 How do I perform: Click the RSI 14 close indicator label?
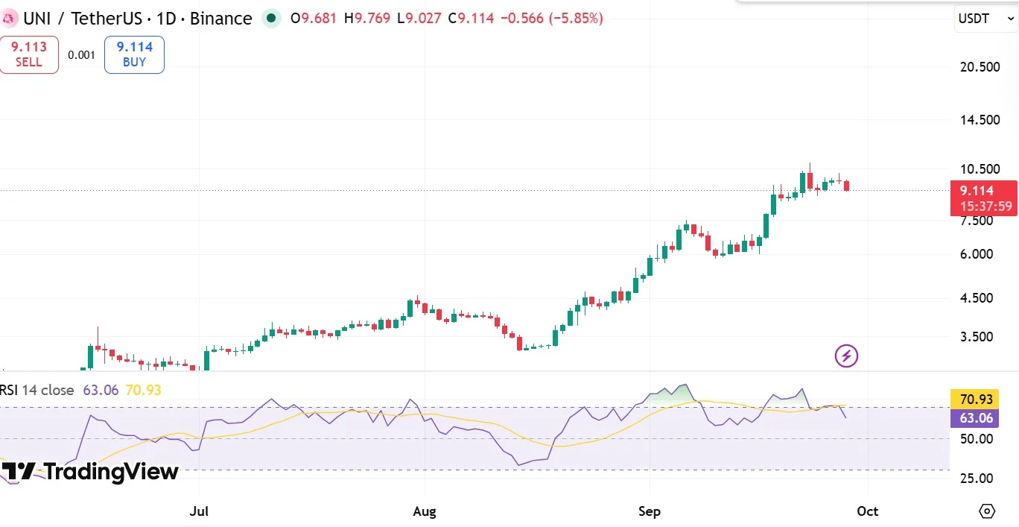point(38,390)
